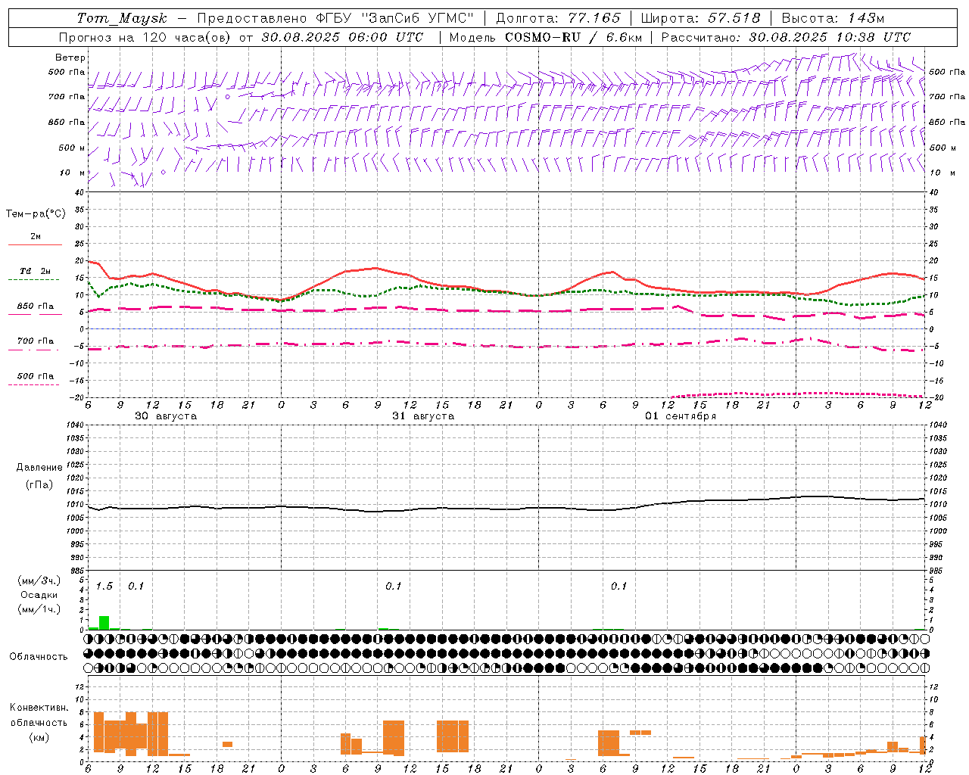Viewport: 969px width, 775px height.
Task: Click the 700 гПа temperature legend entry
Action: (x=36, y=341)
